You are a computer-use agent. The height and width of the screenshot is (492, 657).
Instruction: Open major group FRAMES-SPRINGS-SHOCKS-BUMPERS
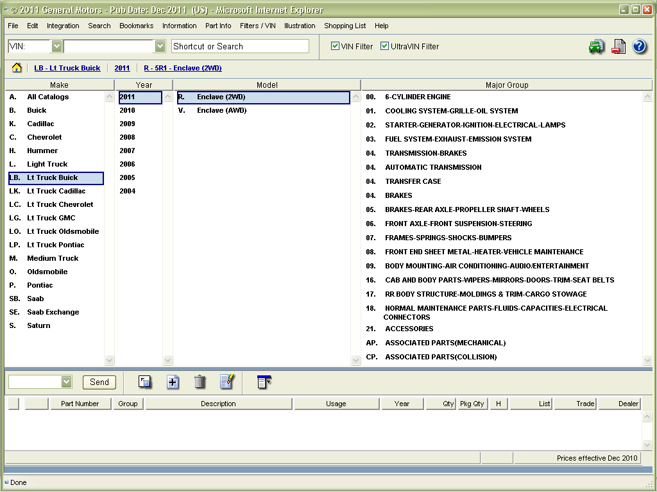coord(448,238)
